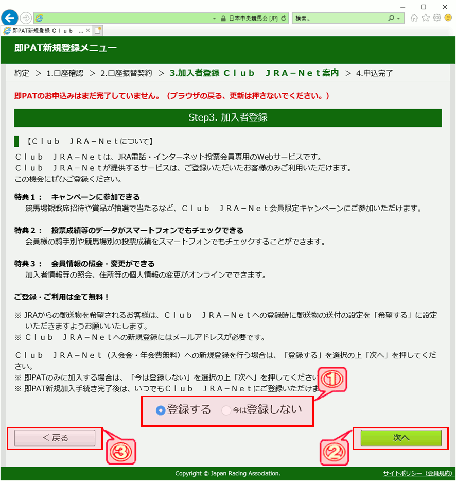
Task: Select the 今は登録しない radio button
Action: pos(226,410)
